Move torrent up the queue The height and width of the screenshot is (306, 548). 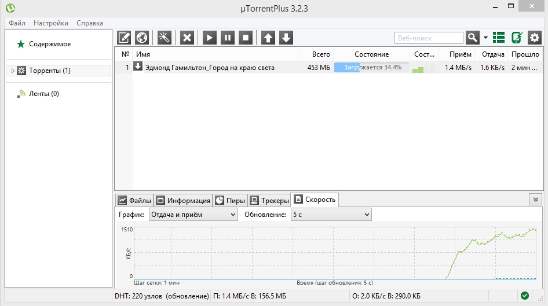(268, 38)
